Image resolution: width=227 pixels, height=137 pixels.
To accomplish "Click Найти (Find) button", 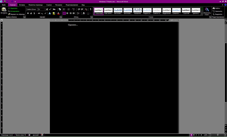I will point(217,8).
